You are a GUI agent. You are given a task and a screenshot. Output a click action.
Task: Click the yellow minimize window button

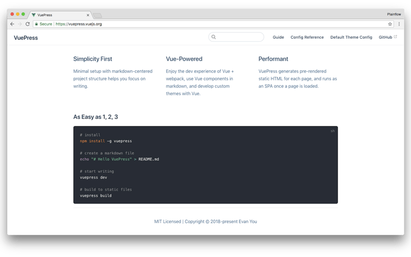pyautogui.click(x=17, y=14)
